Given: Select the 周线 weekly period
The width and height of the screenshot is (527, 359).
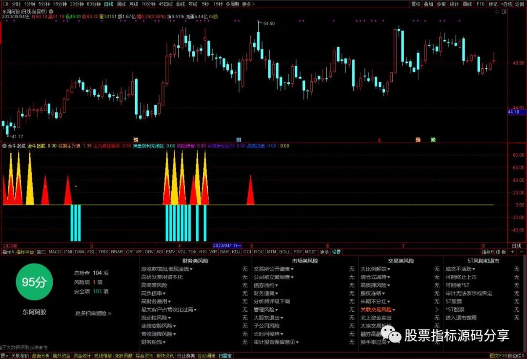Looking at the screenshot, I should point(121,4).
